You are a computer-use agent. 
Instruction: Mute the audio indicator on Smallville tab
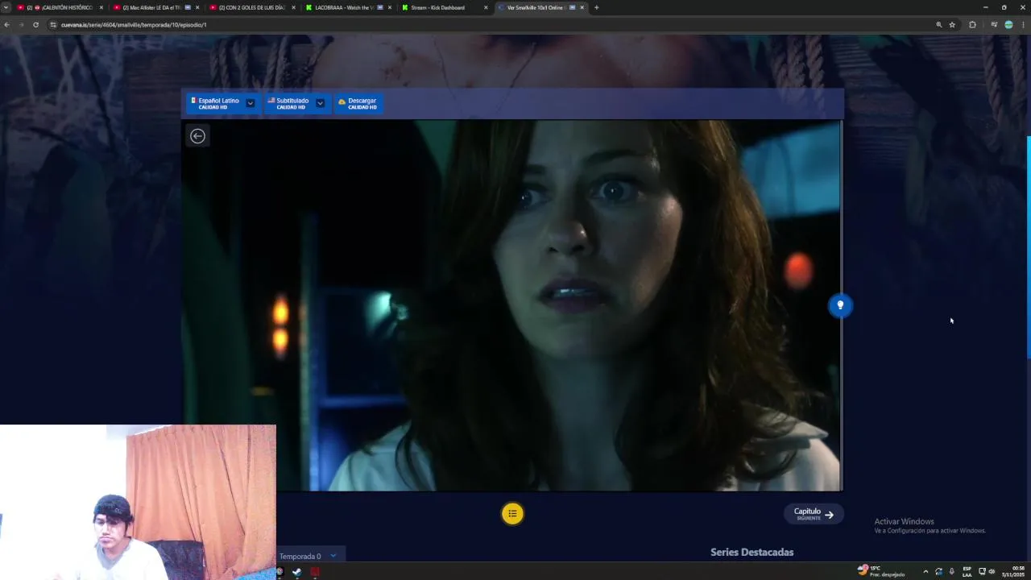[x=573, y=7]
